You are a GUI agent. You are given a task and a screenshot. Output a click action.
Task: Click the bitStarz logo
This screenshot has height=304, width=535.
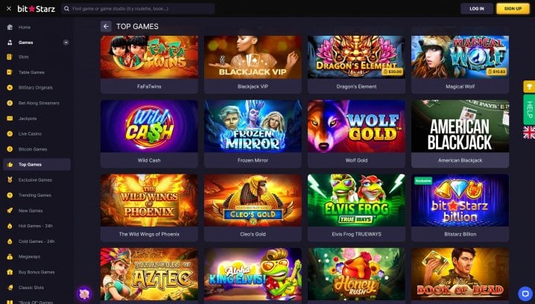click(x=37, y=9)
